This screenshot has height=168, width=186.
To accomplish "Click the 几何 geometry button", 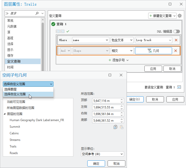I will point(153,51).
